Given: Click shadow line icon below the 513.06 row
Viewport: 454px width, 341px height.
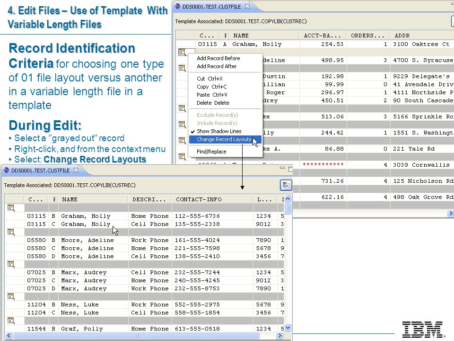Looking at the screenshot, I should (x=182, y=125).
